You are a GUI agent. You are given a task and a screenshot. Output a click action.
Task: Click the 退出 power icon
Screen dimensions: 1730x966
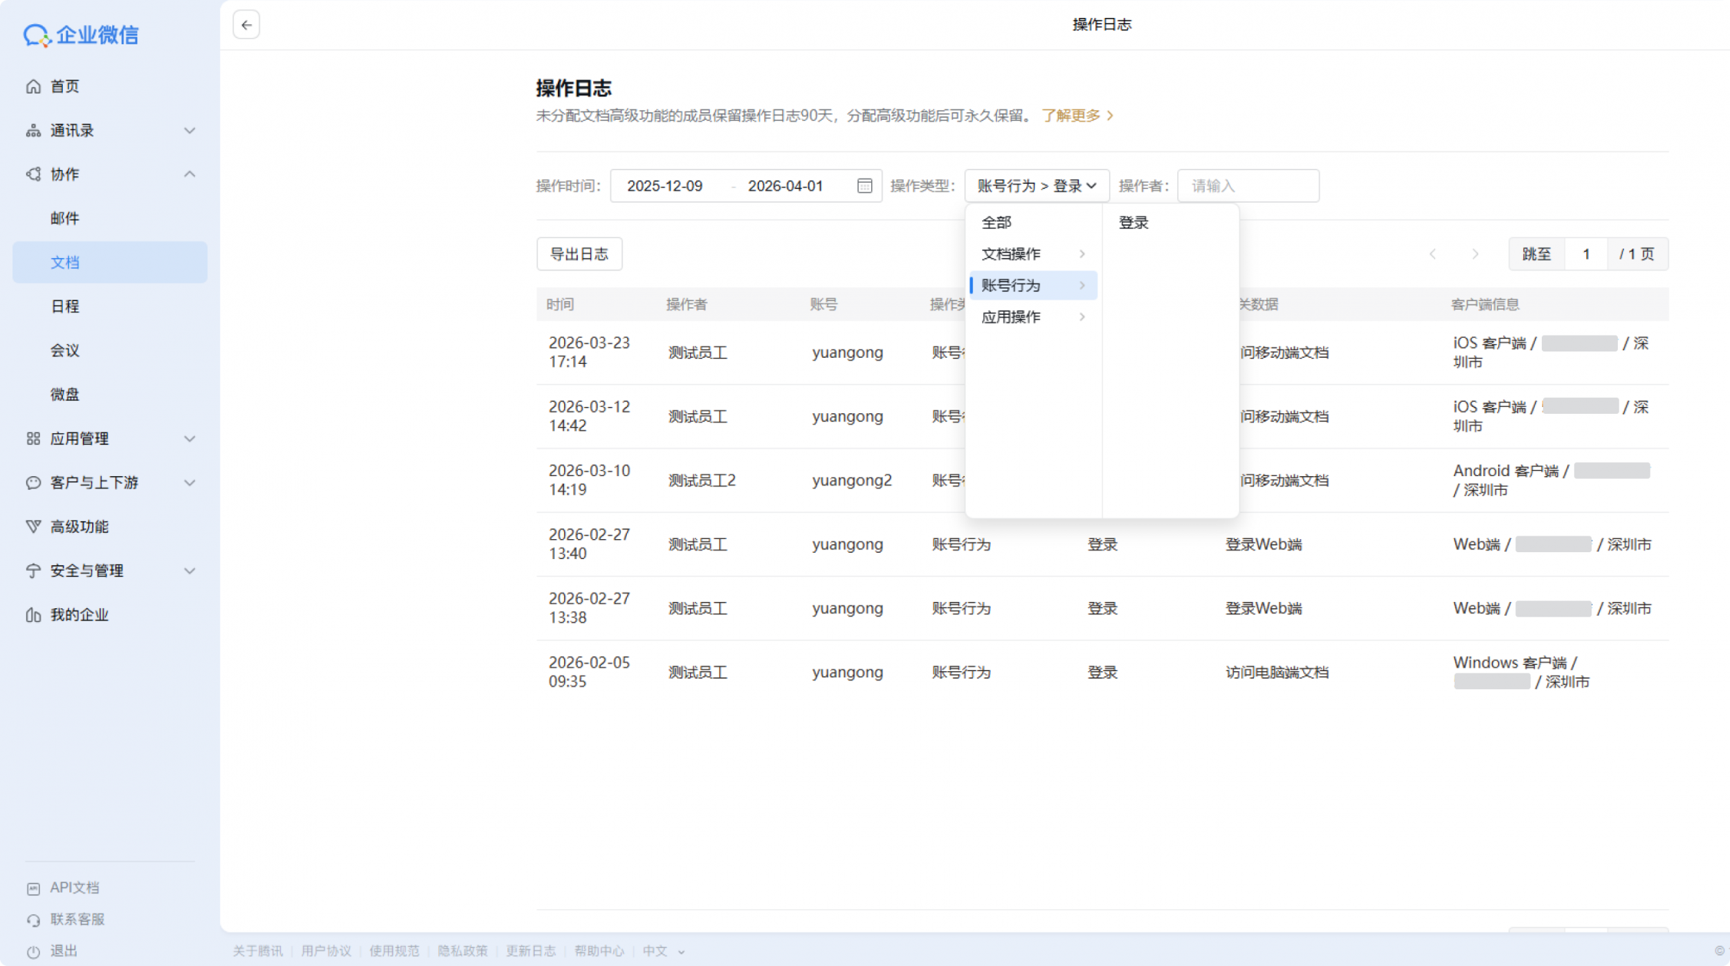pyautogui.click(x=33, y=952)
